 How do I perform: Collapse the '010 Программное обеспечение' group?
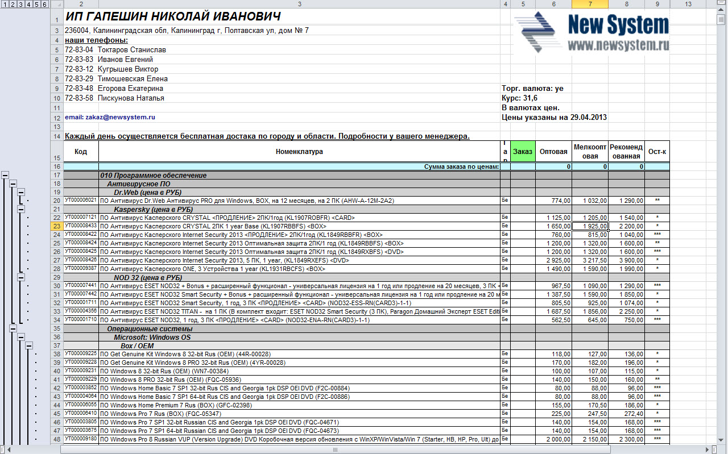pos(5,176)
